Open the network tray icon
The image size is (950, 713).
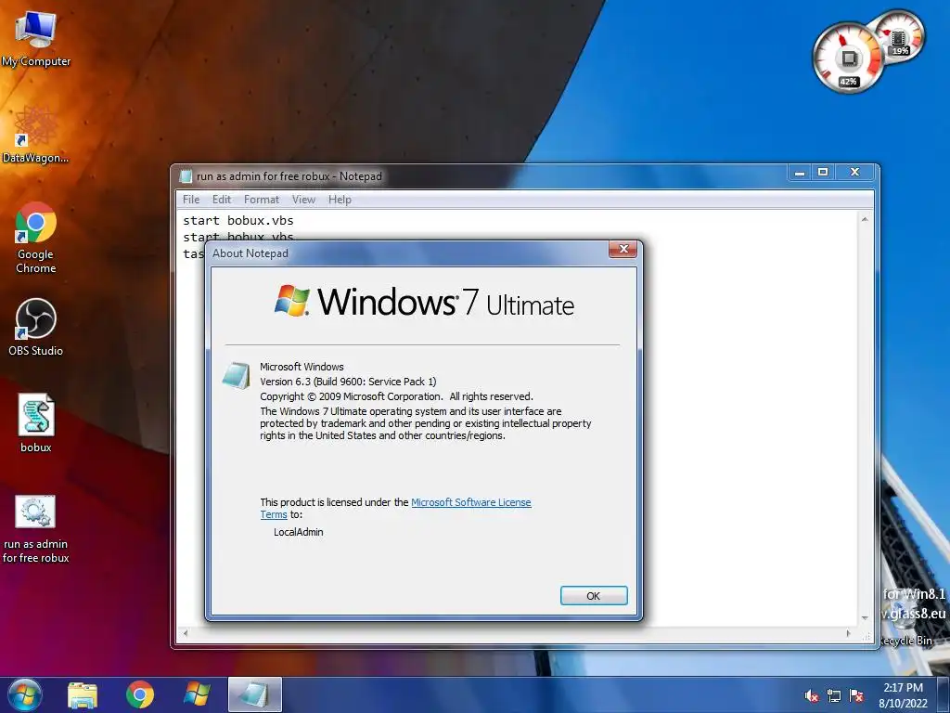834,696
